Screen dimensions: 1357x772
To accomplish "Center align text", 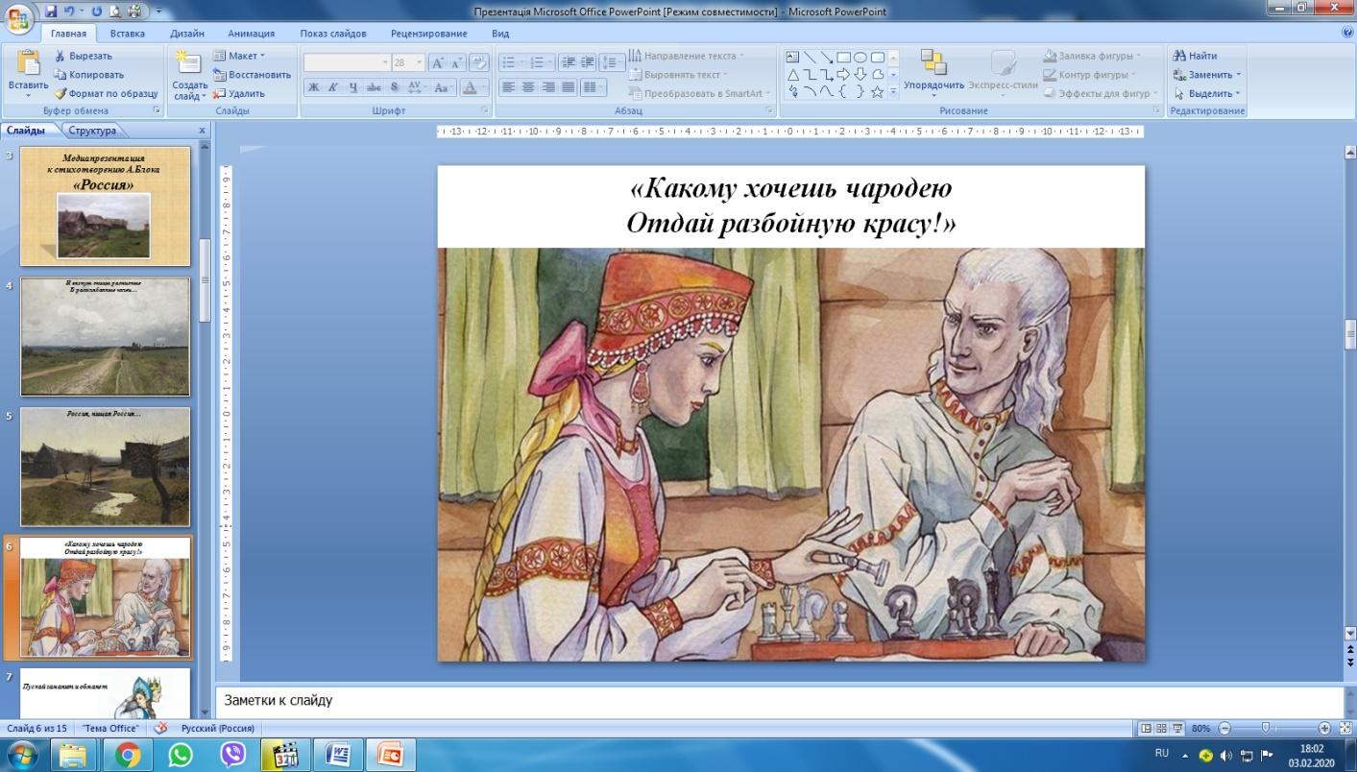I will click(528, 87).
